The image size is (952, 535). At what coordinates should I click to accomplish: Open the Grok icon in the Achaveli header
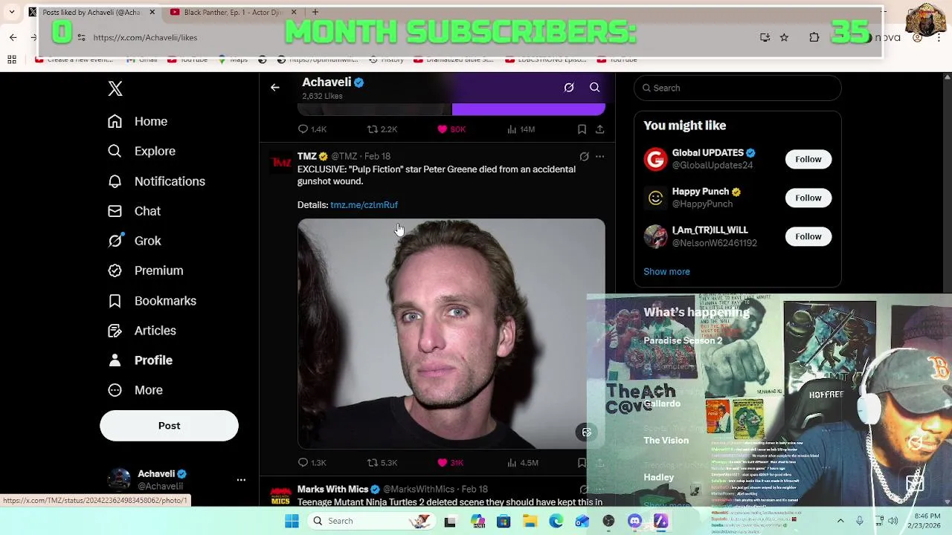click(569, 88)
